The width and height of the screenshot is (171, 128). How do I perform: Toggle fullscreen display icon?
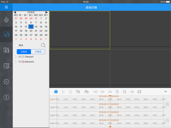139,92
